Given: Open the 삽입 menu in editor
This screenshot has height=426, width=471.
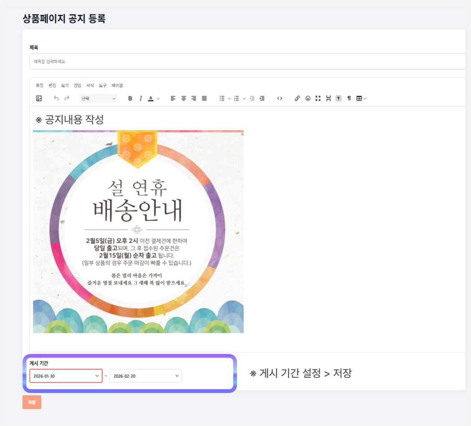Looking at the screenshot, I should pyautogui.click(x=77, y=85).
